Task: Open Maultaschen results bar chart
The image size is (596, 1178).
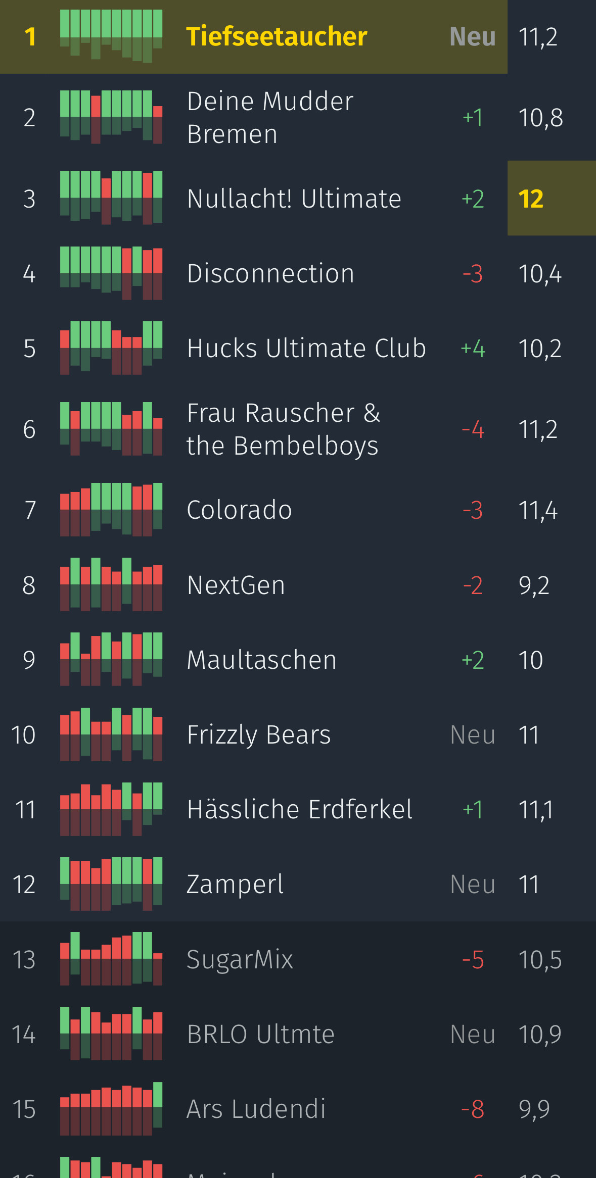Action: pos(111,659)
